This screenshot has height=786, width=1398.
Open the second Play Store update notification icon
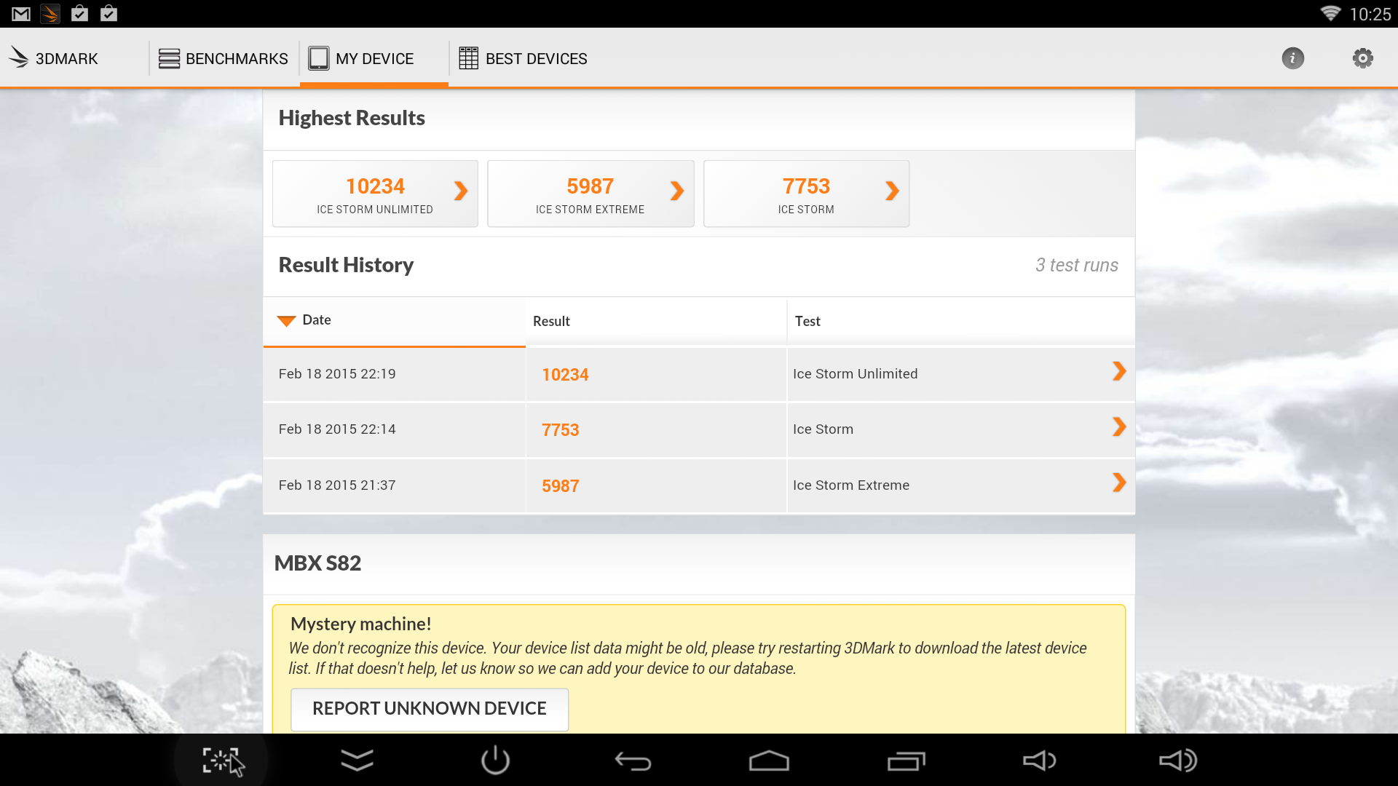(x=108, y=13)
